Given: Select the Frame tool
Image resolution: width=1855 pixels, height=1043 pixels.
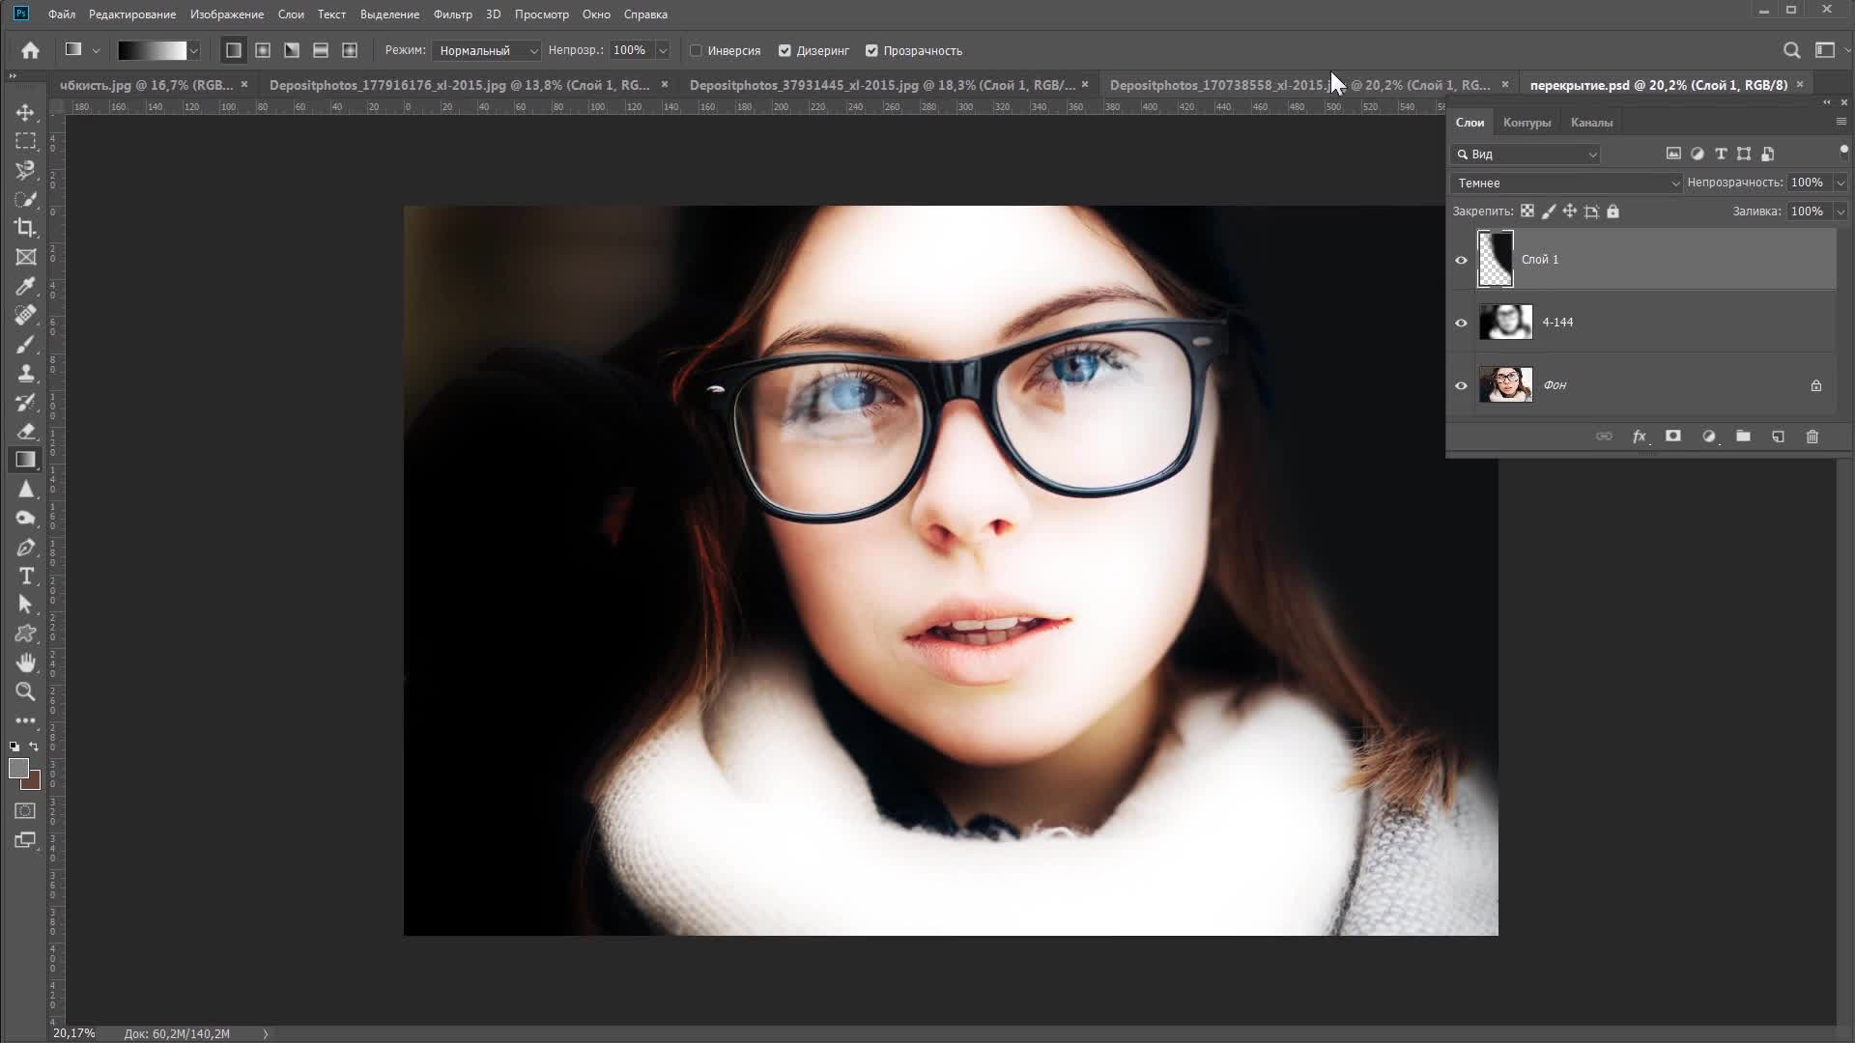Looking at the screenshot, I should click(x=26, y=257).
